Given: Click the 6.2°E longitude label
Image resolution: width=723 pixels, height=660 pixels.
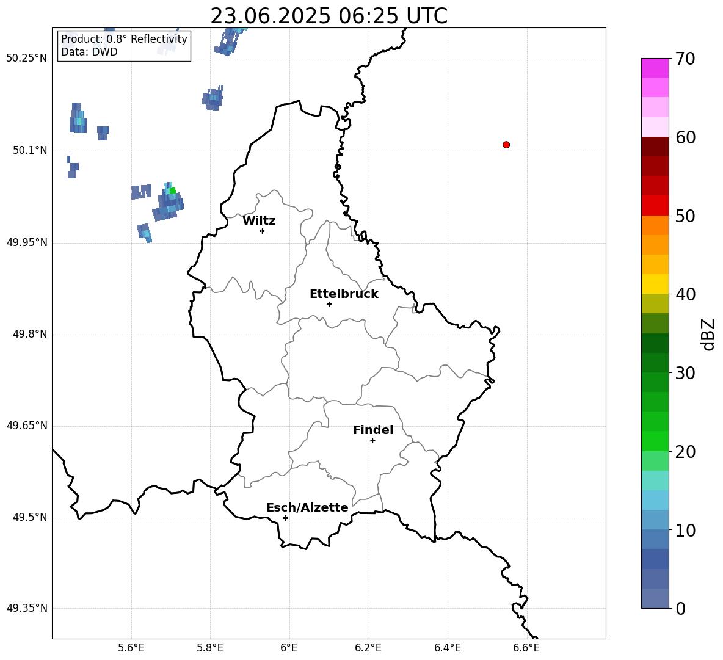Looking at the screenshot, I should click(x=368, y=648).
